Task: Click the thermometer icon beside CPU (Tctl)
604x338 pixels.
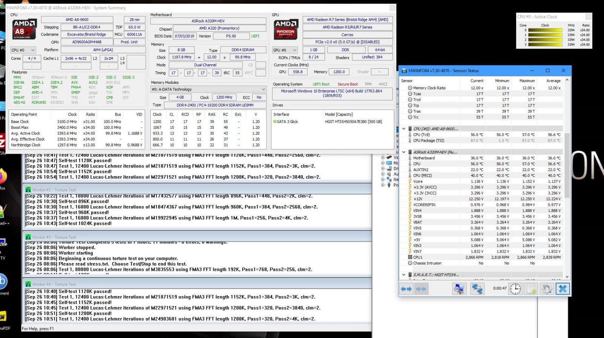Action: pos(410,134)
